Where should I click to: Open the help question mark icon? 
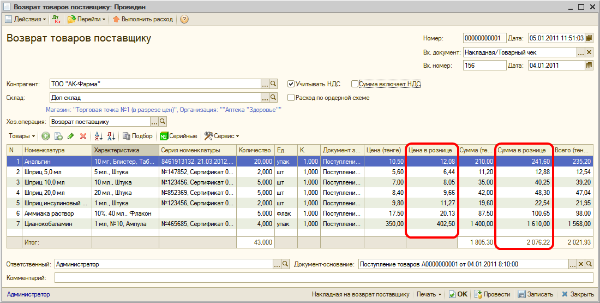point(184,19)
